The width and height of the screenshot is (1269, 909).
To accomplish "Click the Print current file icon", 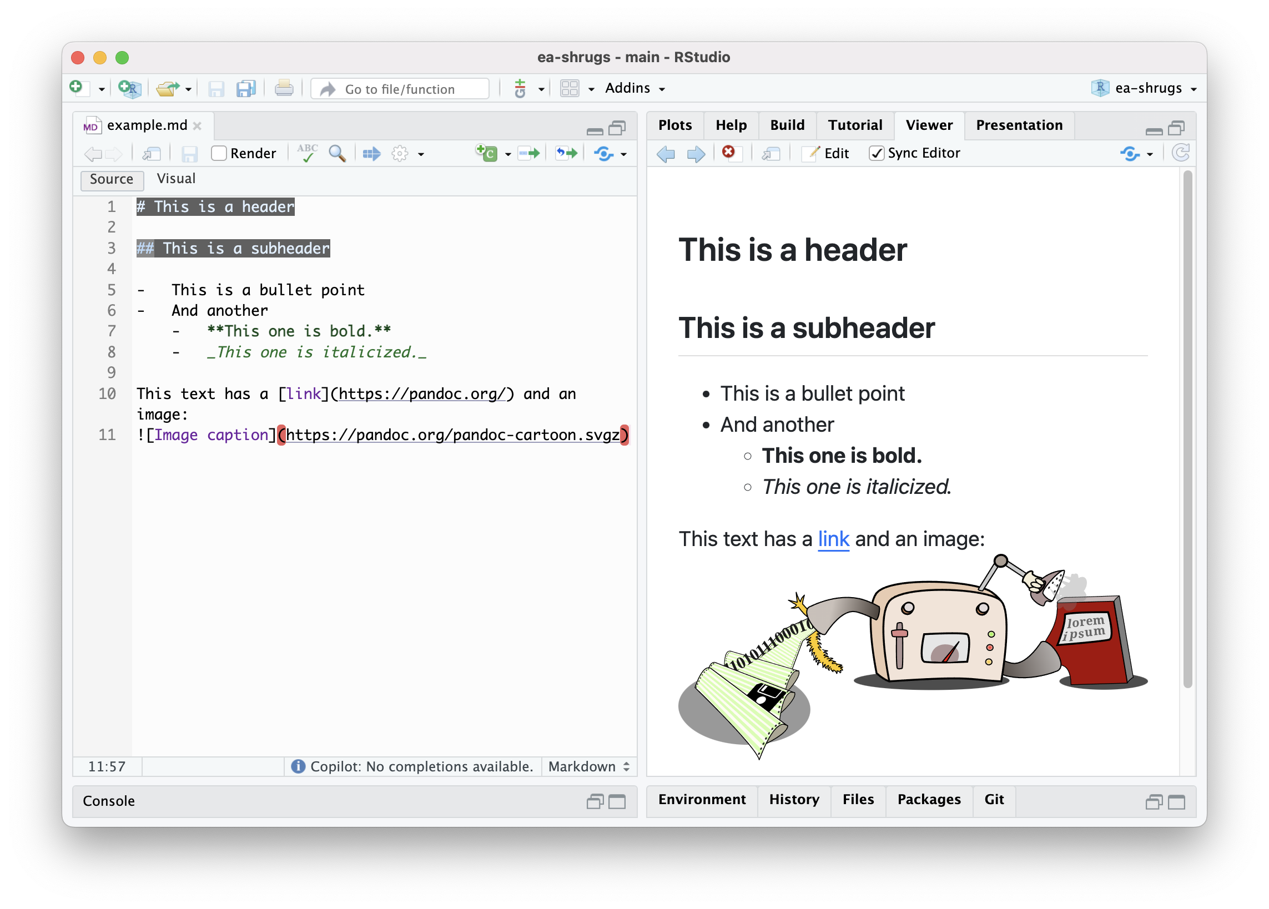I will coord(284,88).
